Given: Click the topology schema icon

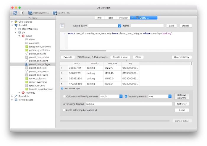Looking at the screenshot, I should (23, 93).
